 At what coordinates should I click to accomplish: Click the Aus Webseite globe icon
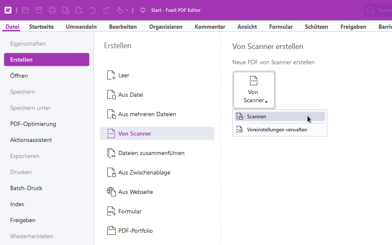111,192
